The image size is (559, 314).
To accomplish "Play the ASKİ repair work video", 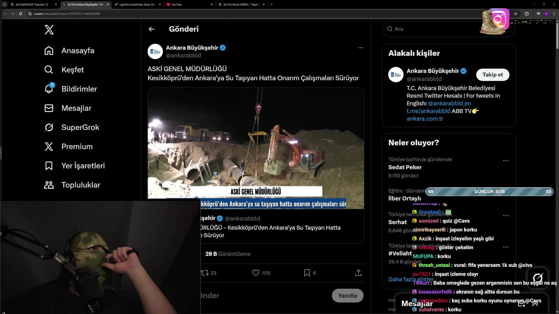I will [x=255, y=148].
